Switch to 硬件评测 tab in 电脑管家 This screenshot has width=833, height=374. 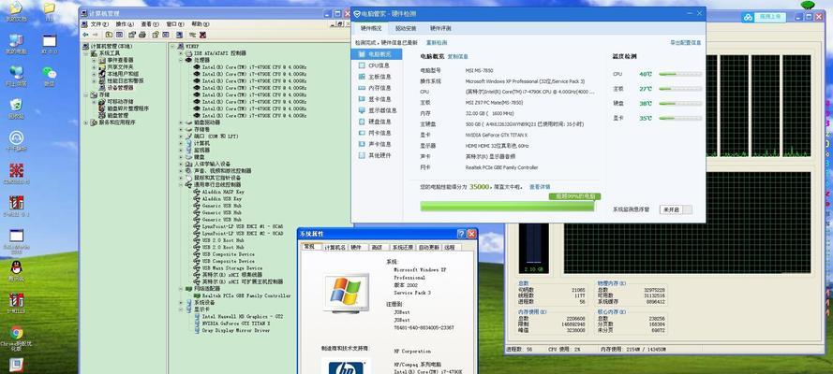(440, 29)
